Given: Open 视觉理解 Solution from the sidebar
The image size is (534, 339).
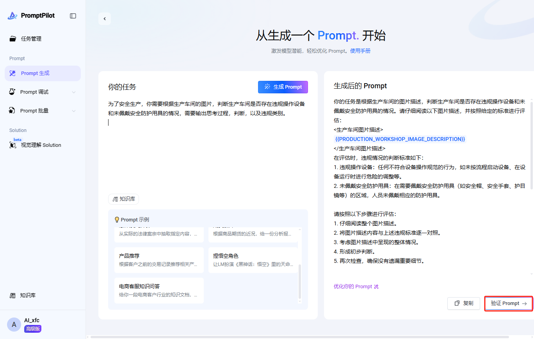Looking at the screenshot, I should pos(41,145).
